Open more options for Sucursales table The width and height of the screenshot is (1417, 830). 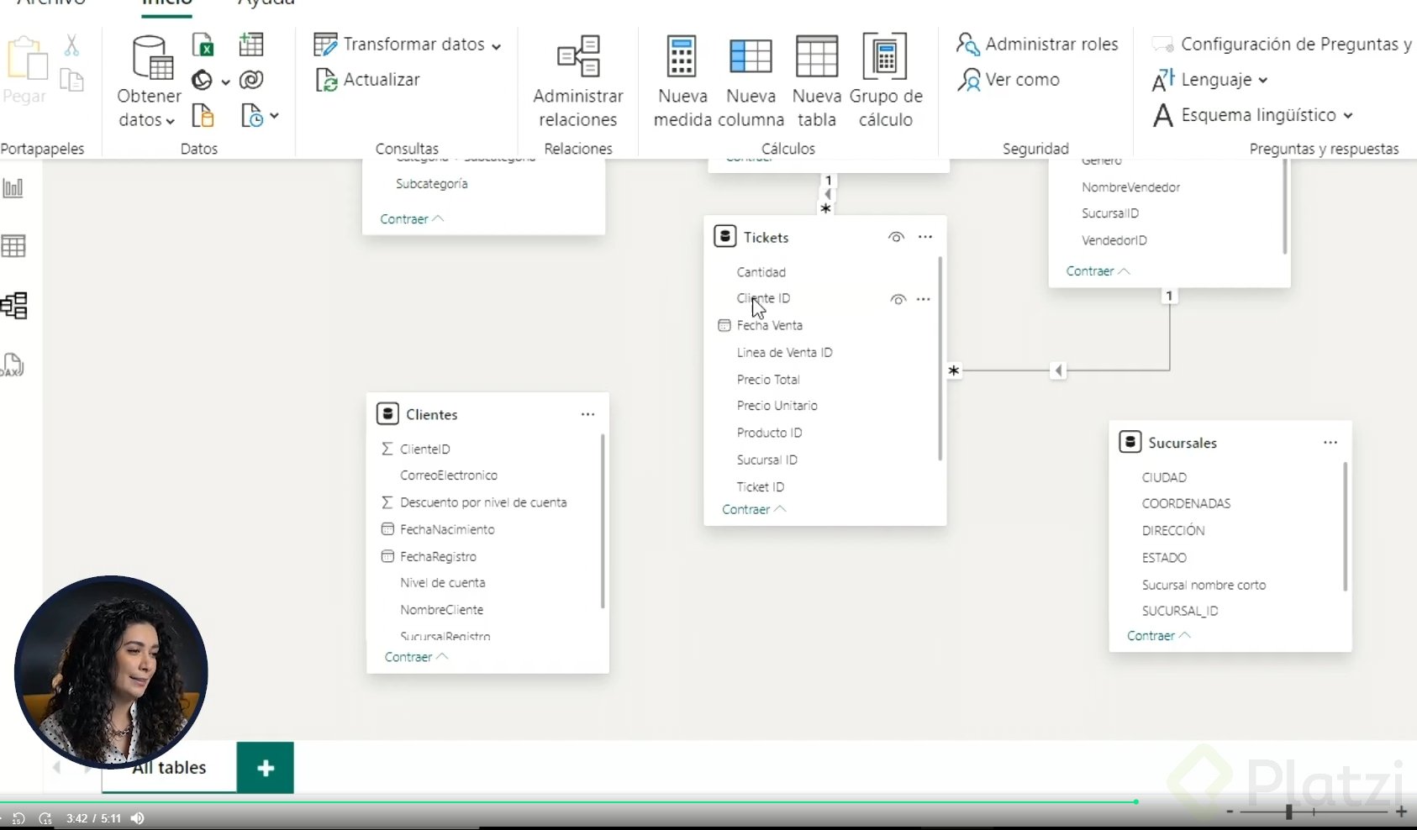tap(1330, 443)
